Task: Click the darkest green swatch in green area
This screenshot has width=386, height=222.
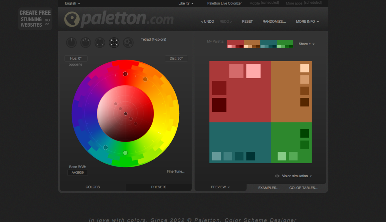Action: 304,134
